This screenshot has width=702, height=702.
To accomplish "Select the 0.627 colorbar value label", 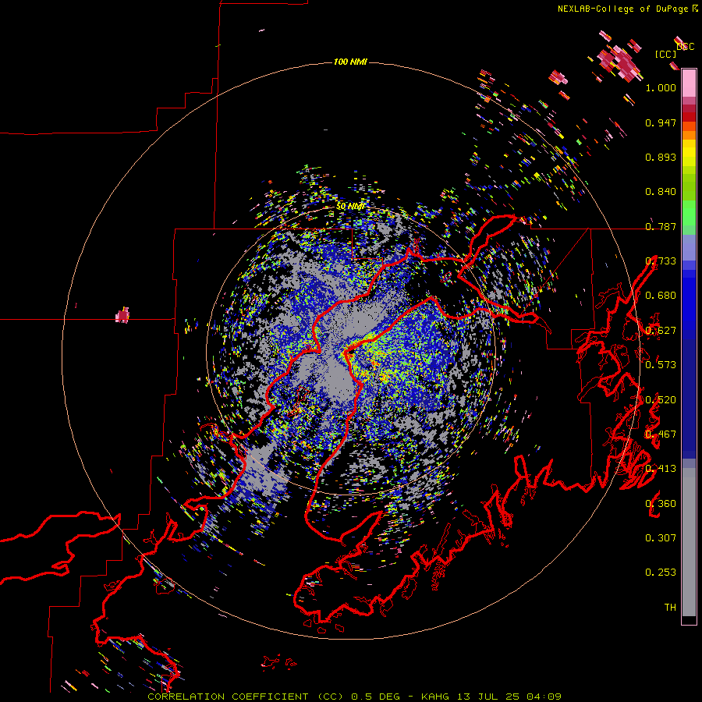I will coord(661,331).
